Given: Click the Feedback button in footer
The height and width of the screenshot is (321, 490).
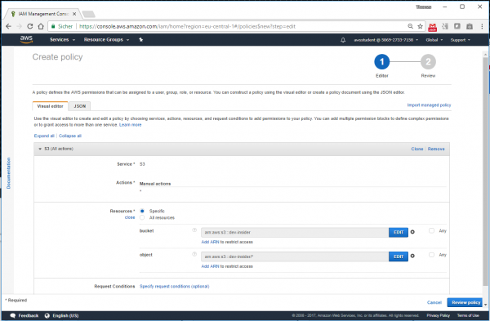Looking at the screenshot, I should (x=24, y=315).
